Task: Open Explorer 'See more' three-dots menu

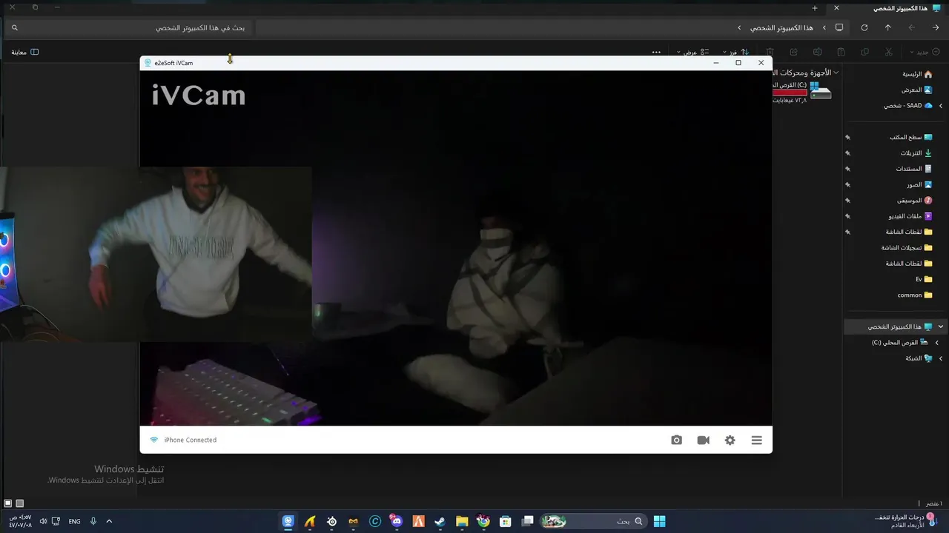Action: 656,52
